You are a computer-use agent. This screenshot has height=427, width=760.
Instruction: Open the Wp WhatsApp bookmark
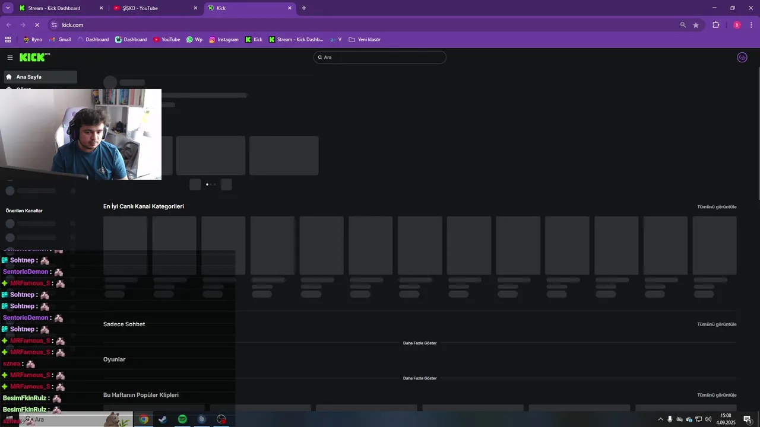[x=195, y=40]
